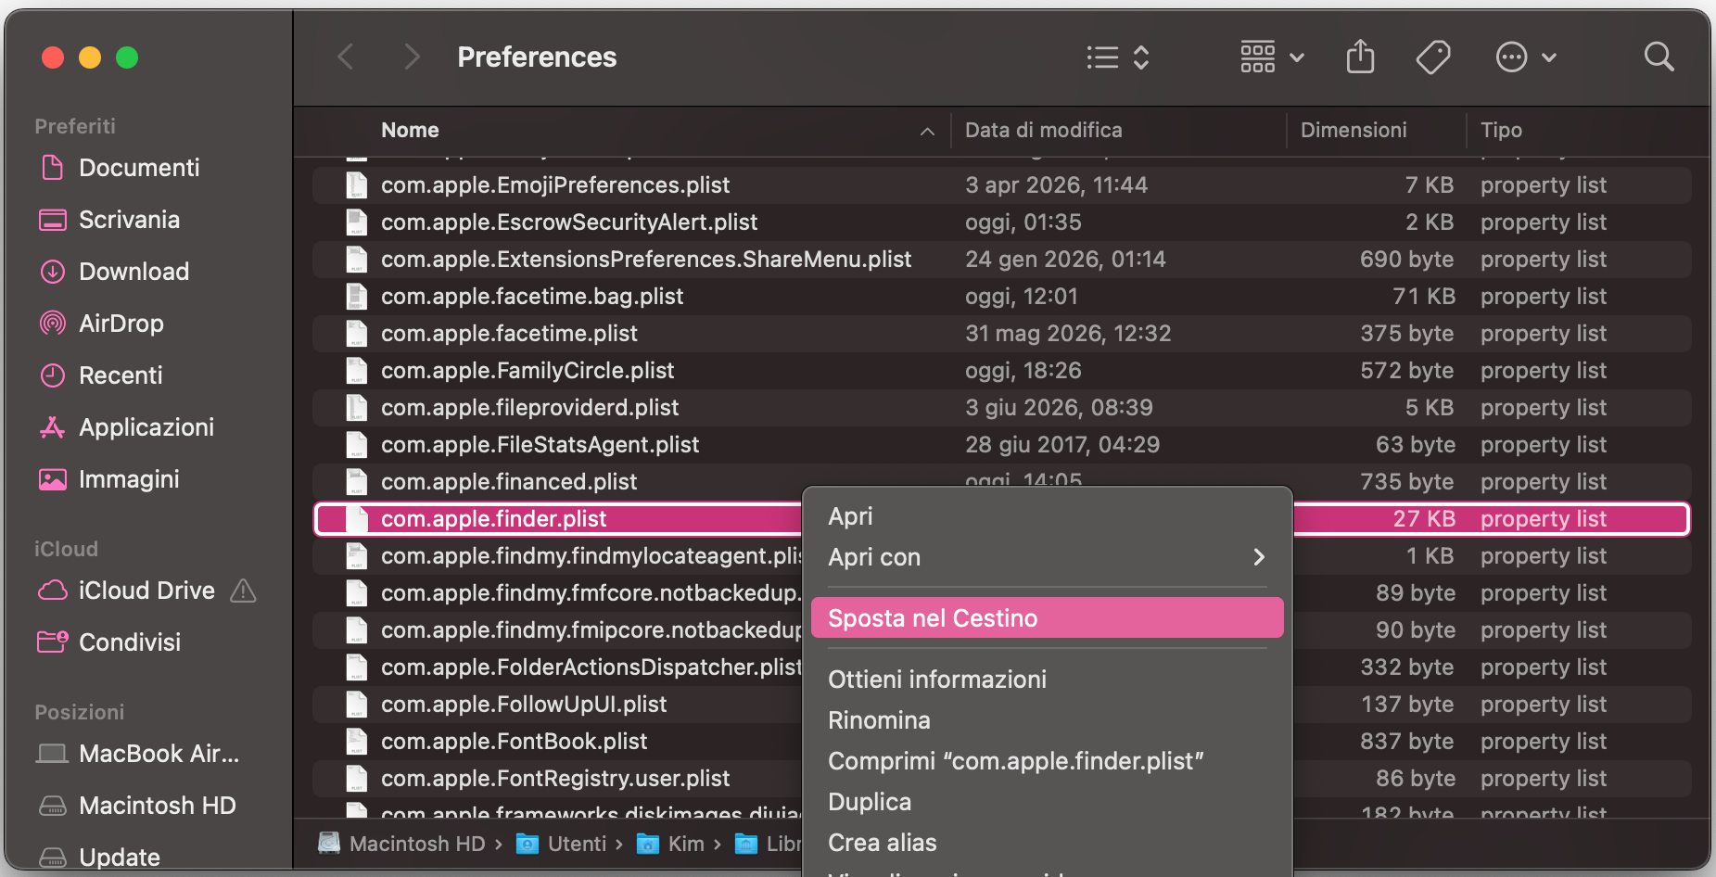This screenshot has height=877, width=1716.
Task: Select com.apple.FontRegistry.user.plist
Action: [557, 779]
